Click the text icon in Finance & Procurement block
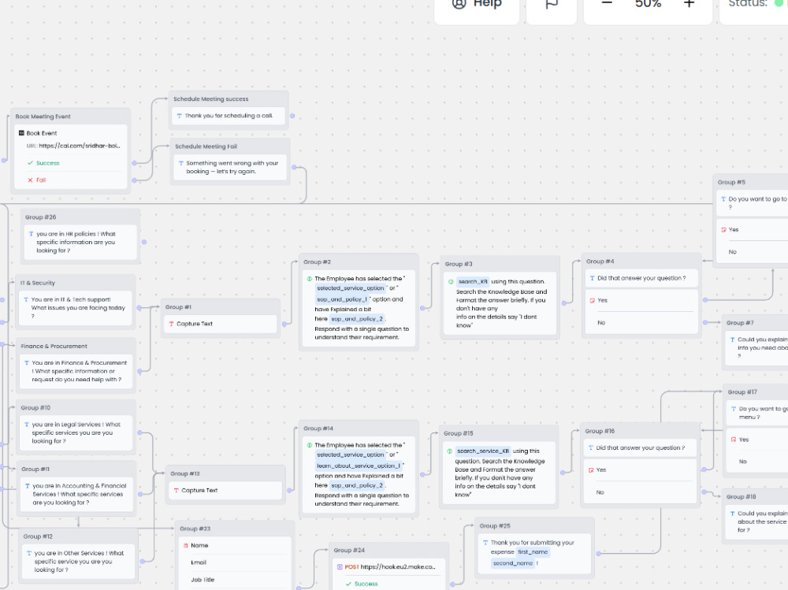 point(27,363)
